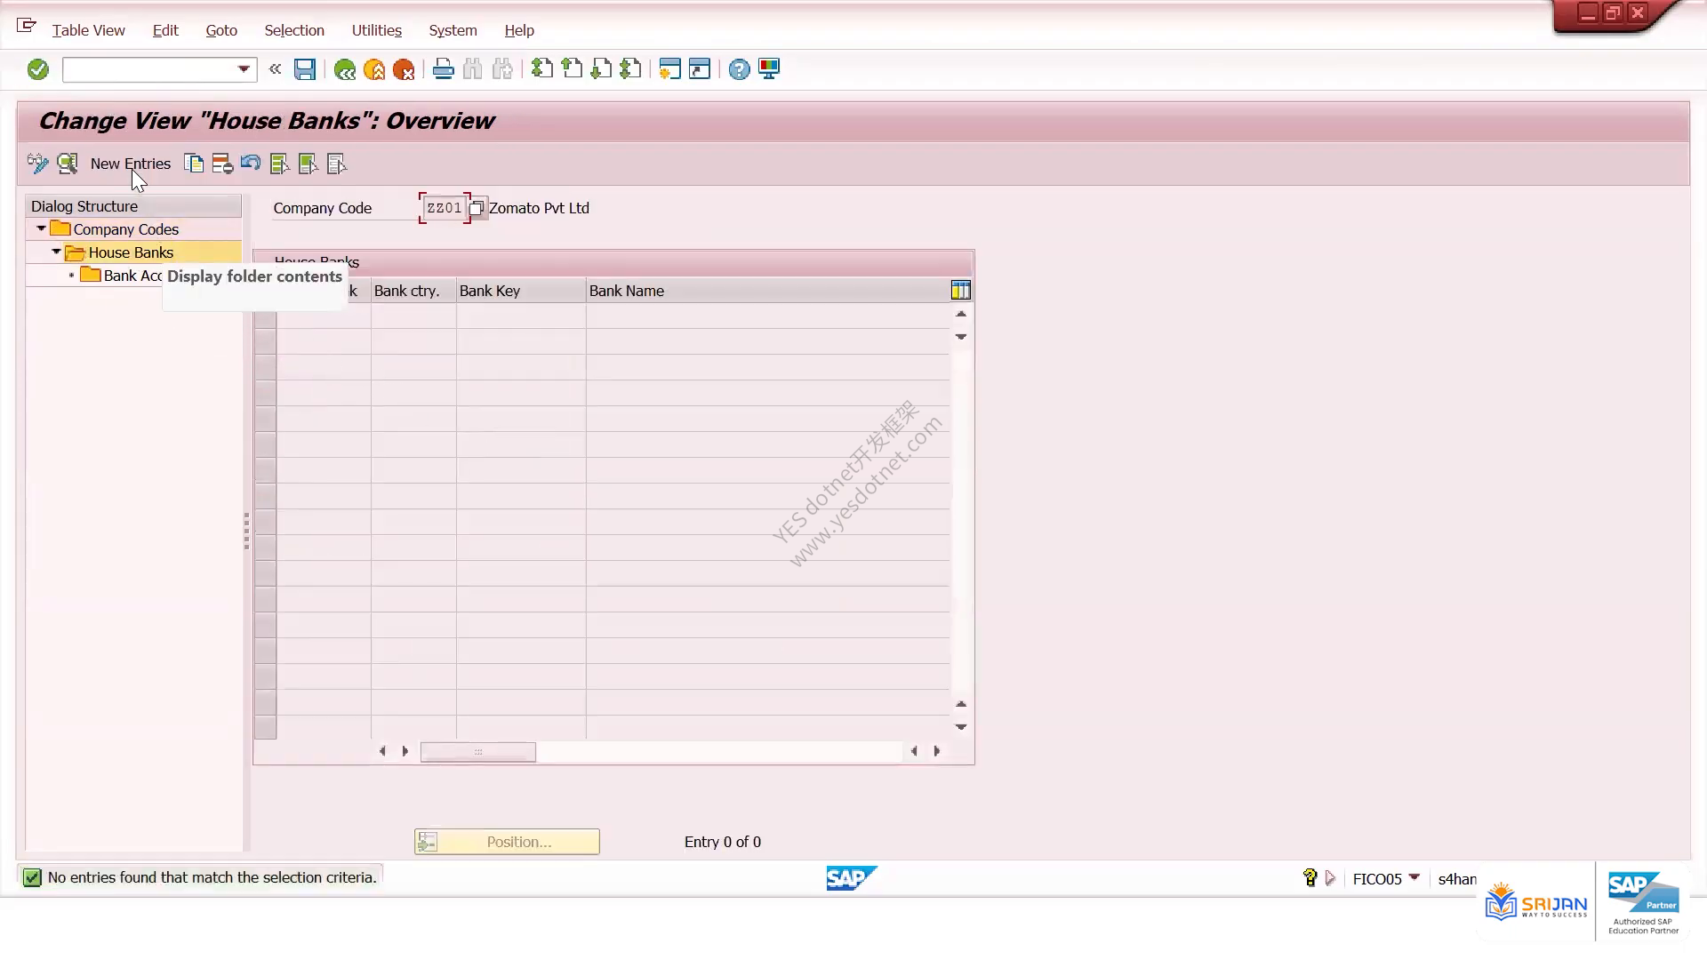Click the Print icon in toolbar

[443, 69]
